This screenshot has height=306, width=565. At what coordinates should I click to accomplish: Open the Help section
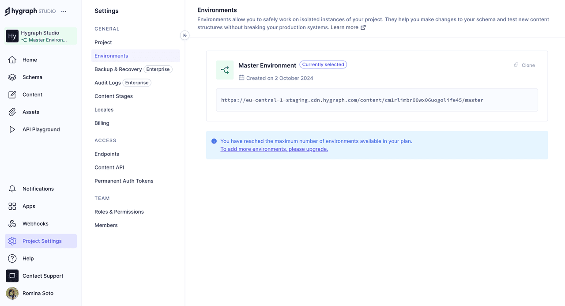coord(28,258)
